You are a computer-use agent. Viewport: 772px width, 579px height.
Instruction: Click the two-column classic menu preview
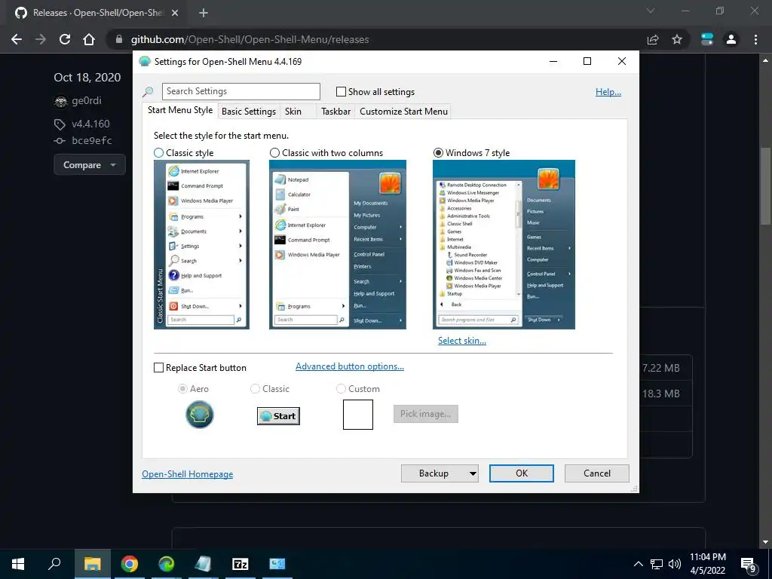(x=337, y=245)
